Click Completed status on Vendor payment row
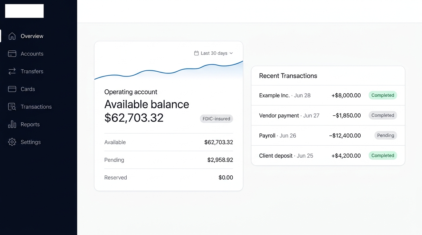 click(x=383, y=115)
